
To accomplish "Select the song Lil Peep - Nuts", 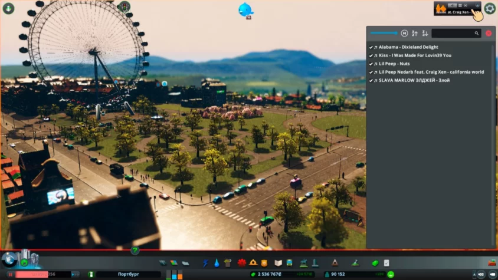I will [x=394, y=64].
